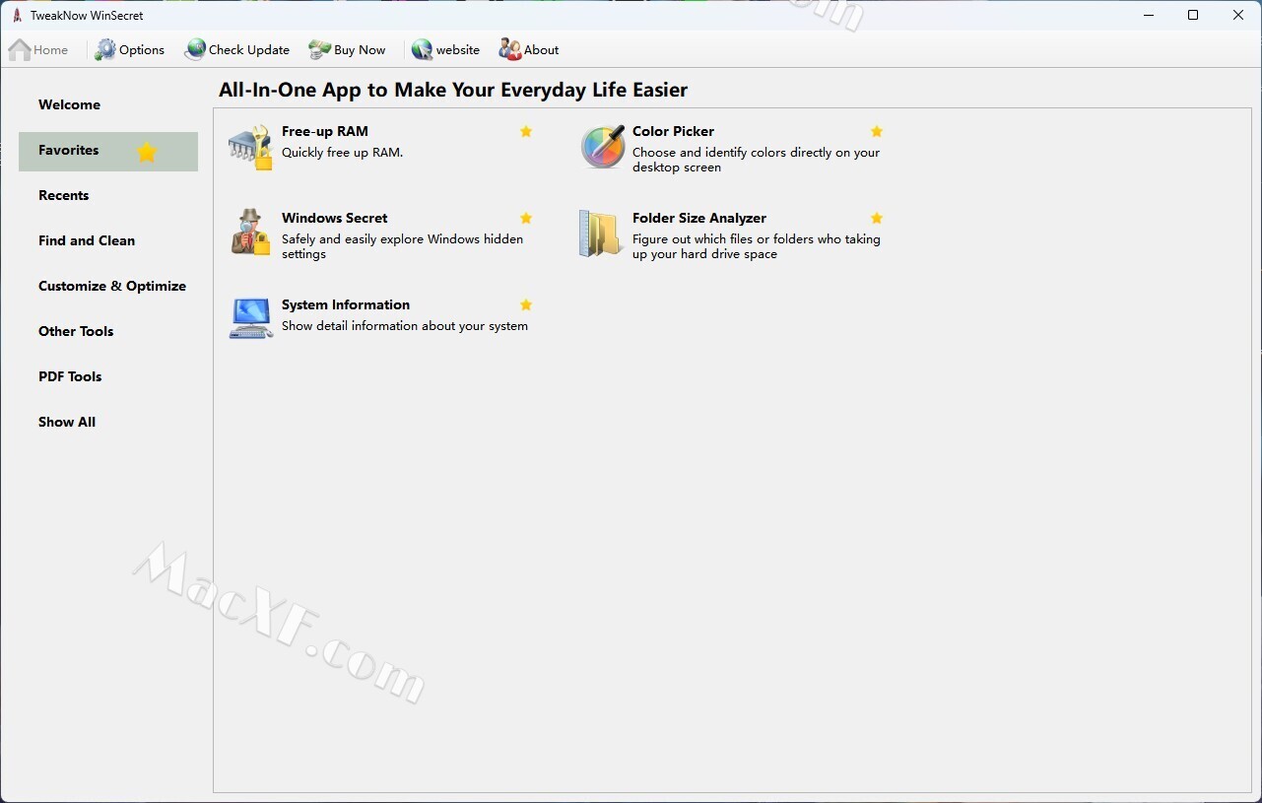Unfavorite Free-up RAM using its star
Viewport: 1262px width, 803px height.
click(x=526, y=131)
